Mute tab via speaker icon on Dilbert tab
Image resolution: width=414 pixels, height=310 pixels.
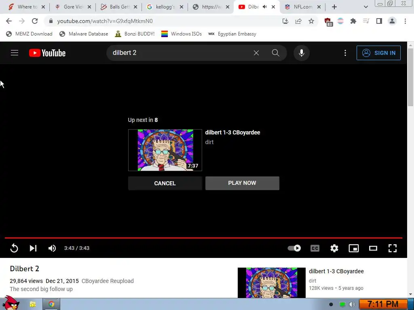[x=264, y=7]
